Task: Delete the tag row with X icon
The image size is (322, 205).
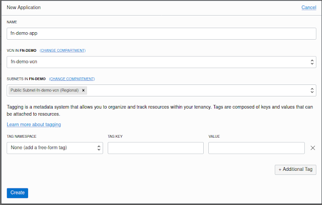Action: pyautogui.click(x=313, y=148)
